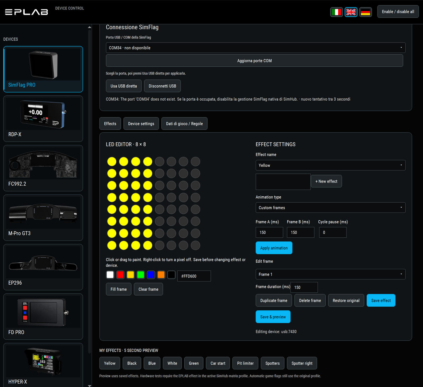Paint the last LED in bottom row
423x387 pixels.
[x=195, y=245]
